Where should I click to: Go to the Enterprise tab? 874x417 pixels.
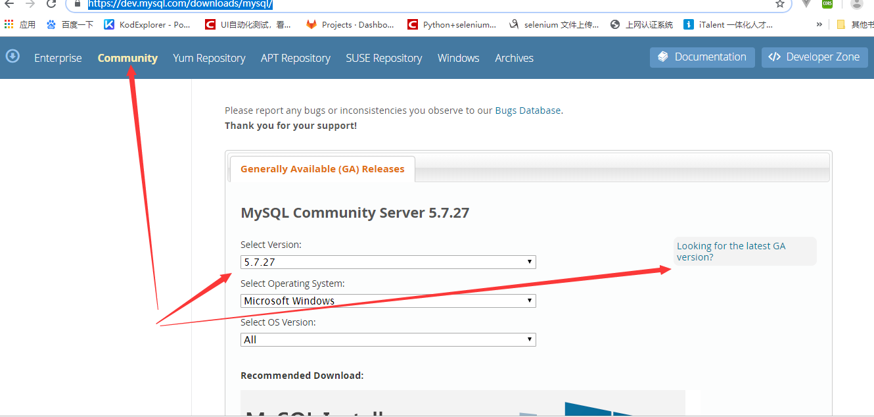pyautogui.click(x=58, y=58)
